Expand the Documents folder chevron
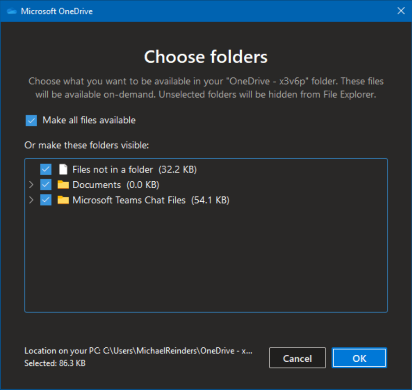 (31, 185)
